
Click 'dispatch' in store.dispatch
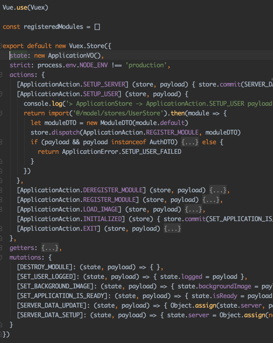(66, 132)
